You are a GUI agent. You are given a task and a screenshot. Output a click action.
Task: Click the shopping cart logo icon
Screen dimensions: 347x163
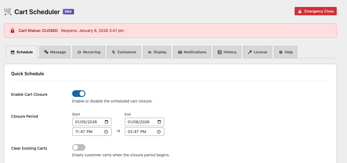(8, 12)
